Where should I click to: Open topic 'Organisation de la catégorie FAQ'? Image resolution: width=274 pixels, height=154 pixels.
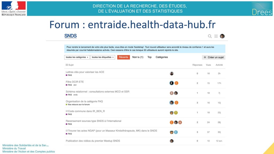pos(84,101)
